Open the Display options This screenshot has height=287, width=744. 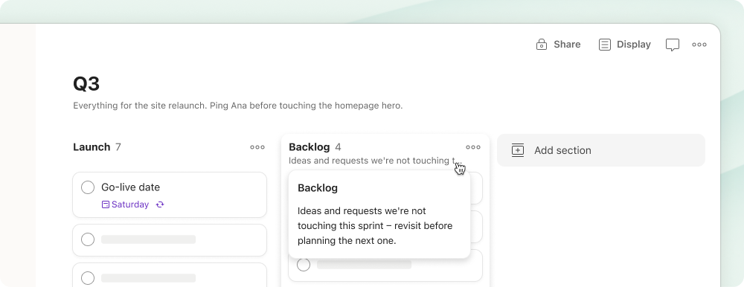pos(624,45)
